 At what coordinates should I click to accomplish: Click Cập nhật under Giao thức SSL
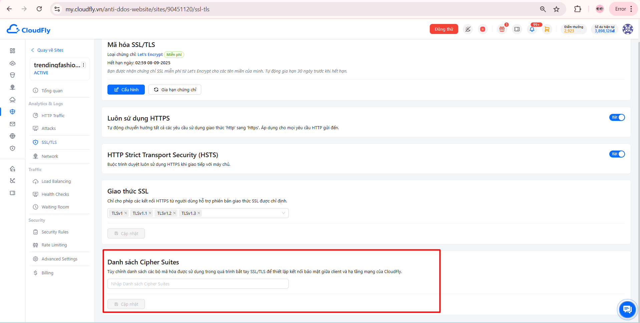(x=126, y=233)
